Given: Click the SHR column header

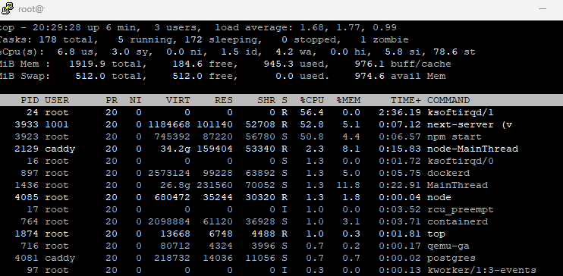Looking at the screenshot, I should 266,100.
